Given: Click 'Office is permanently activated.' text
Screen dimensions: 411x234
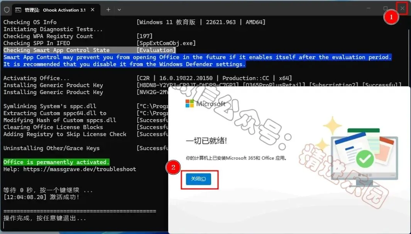Looking at the screenshot, I should point(56,162).
